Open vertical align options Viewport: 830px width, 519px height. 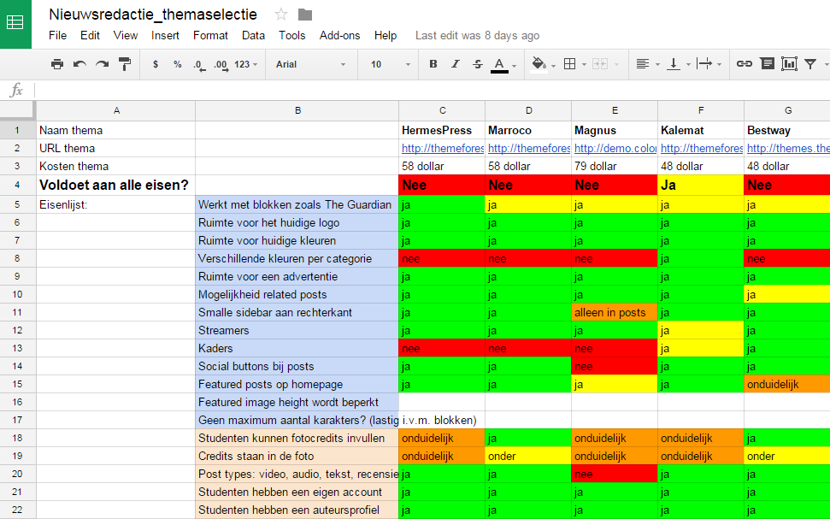coord(674,64)
